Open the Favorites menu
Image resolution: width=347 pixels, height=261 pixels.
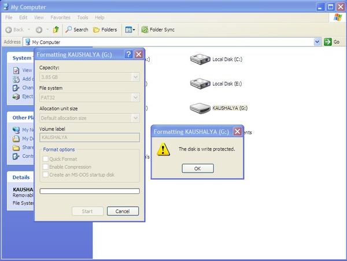coord(60,17)
